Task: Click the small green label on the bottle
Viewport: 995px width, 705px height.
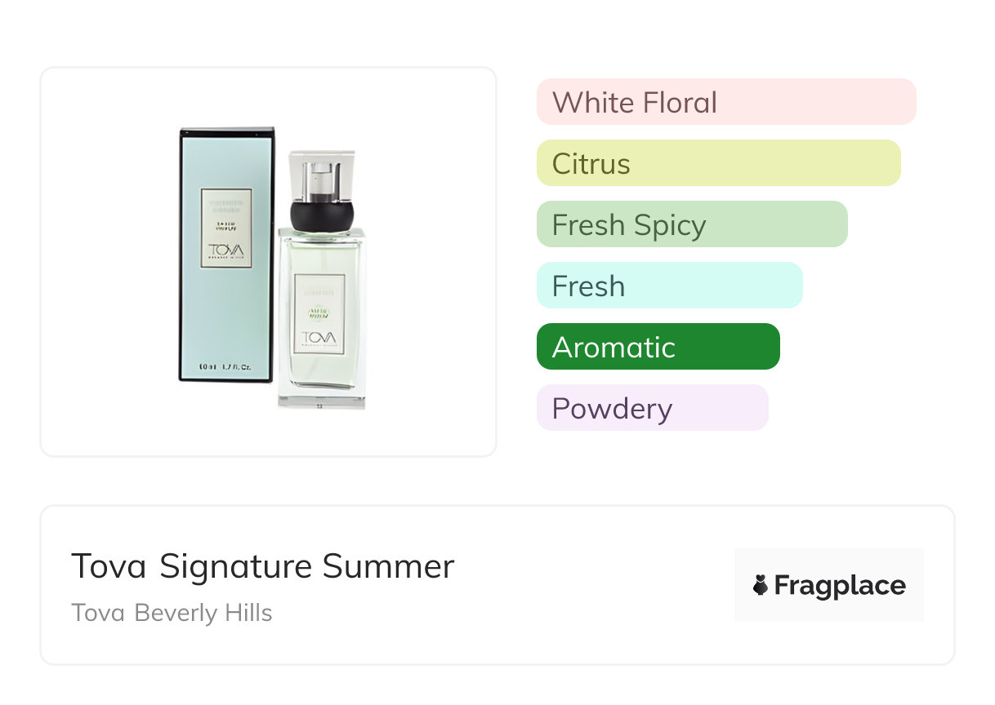Action: click(x=319, y=314)
